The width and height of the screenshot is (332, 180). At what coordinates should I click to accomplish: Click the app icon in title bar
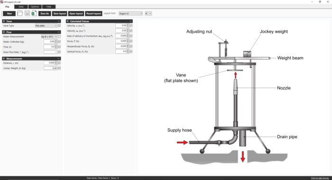2,2
